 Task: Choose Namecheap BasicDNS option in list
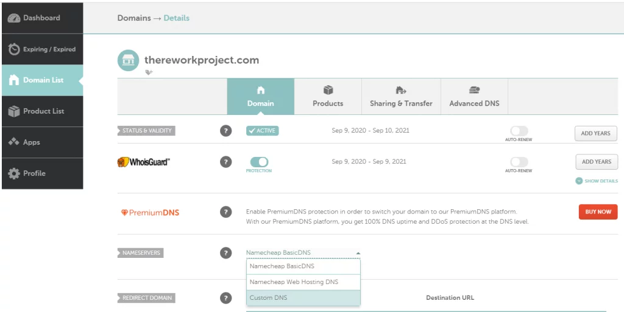pyautogui.click(x=303, y=266)
